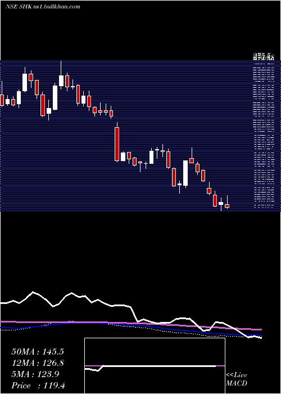Click the Price : 119.4 label
Screen dimensions: 281x394
pyautogui.click(x=38, y=386)
